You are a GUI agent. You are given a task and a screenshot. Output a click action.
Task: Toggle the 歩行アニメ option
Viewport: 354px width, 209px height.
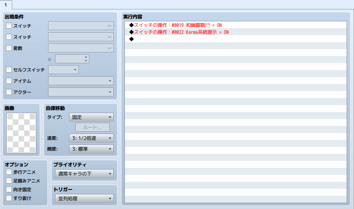(x=9, y=172)
